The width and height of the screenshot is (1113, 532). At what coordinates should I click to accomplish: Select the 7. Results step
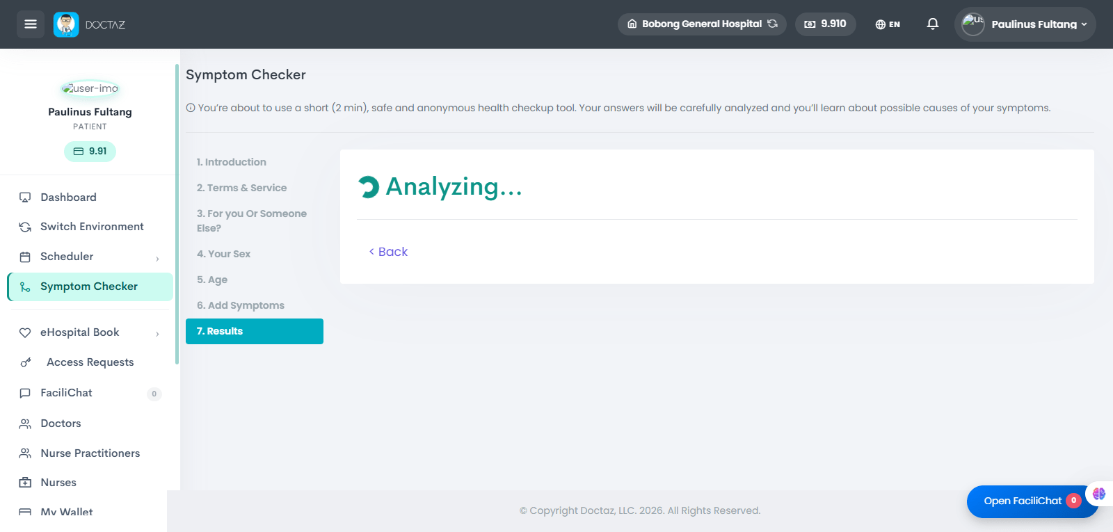[255, 331]
